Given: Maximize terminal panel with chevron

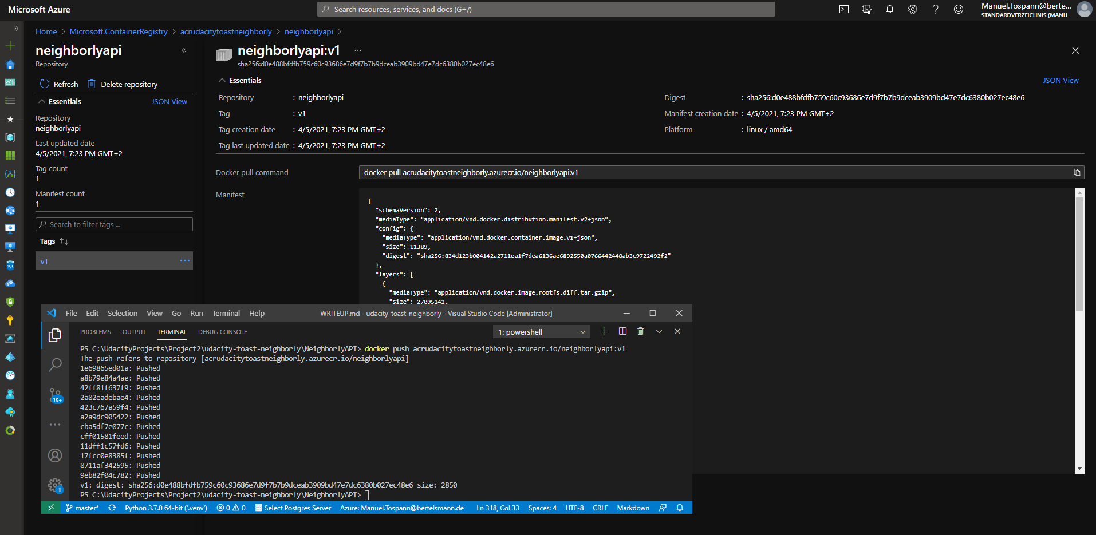Looking at the screenshot, I should pyautogui.click(x=659, y=331).
